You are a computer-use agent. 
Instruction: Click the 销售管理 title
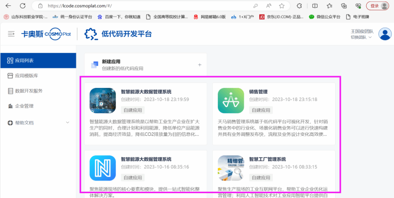(x=258, y=92)
